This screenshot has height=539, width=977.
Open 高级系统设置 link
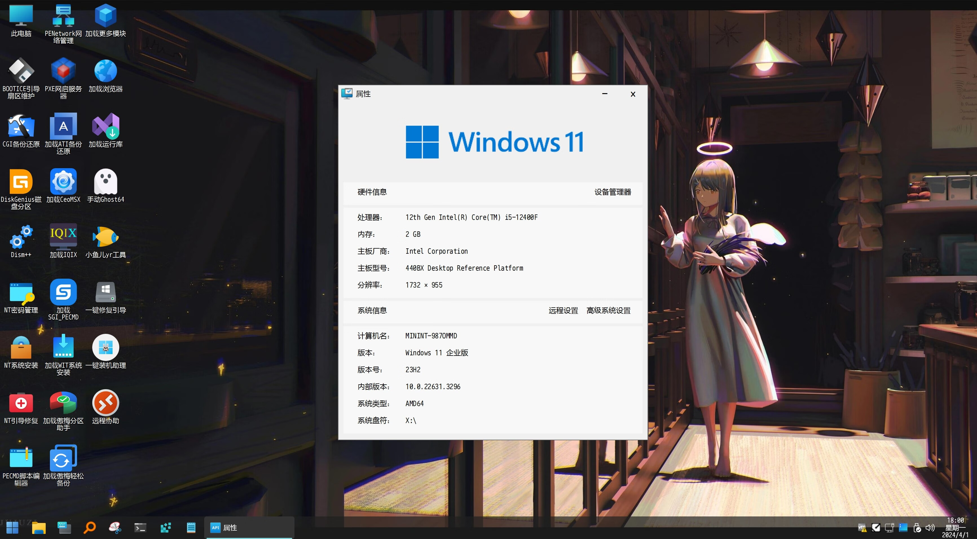(608, 310)
